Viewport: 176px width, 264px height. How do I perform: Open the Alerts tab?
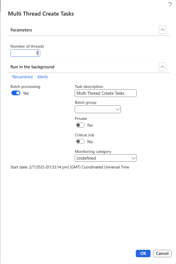coord(42,77)
